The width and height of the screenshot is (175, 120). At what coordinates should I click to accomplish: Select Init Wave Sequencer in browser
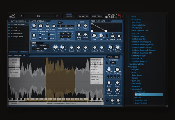140,61
